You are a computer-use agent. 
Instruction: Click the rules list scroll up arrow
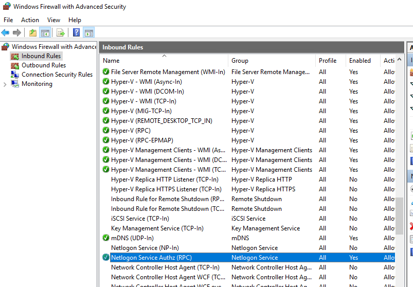coord(399,60)
